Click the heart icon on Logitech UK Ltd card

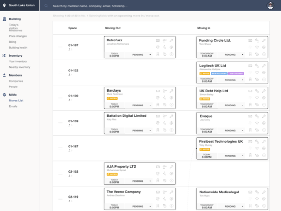coord(257,73)
